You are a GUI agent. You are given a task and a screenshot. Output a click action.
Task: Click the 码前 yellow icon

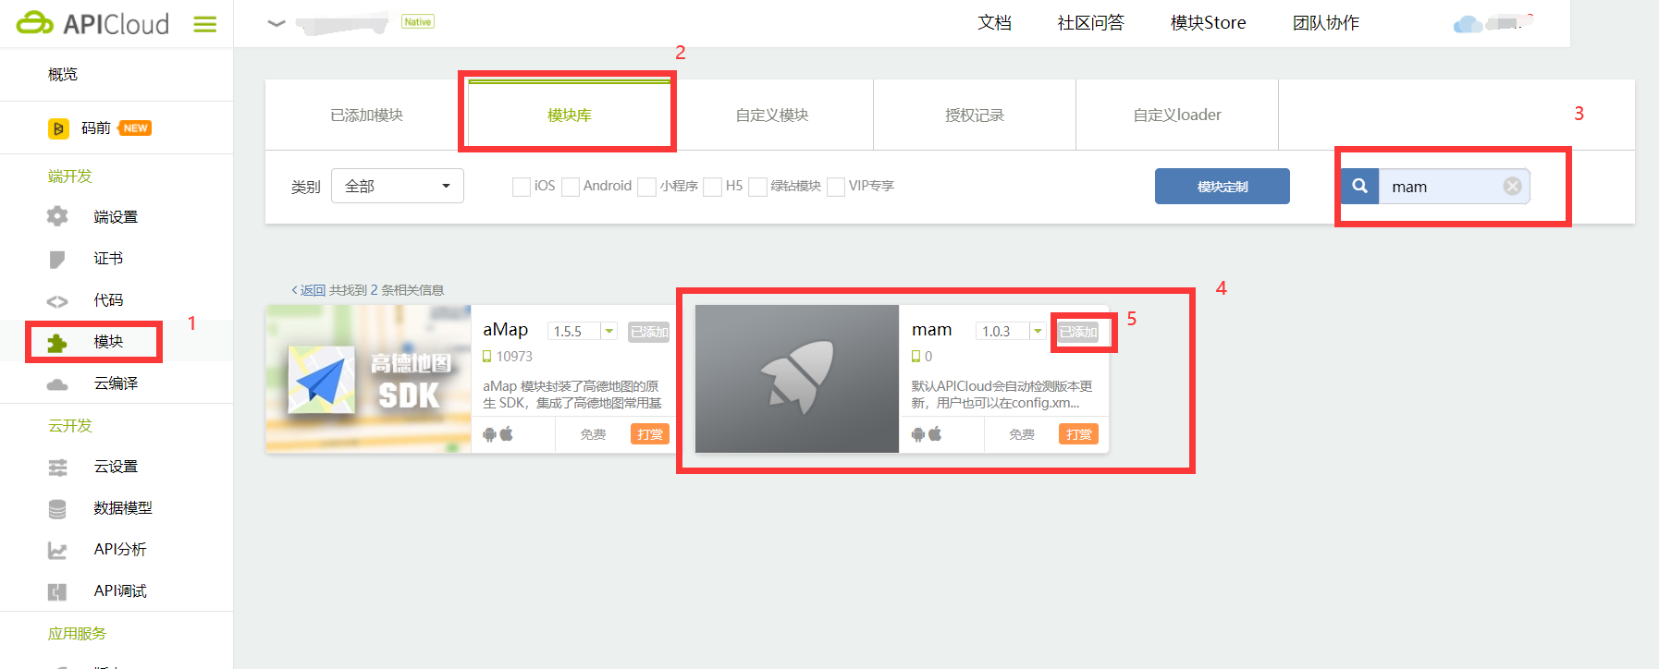click(x=58, y=128)
